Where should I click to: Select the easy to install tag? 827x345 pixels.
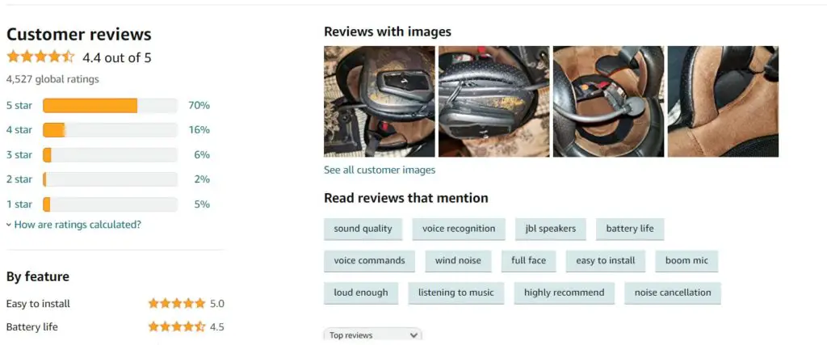point(606,261)
